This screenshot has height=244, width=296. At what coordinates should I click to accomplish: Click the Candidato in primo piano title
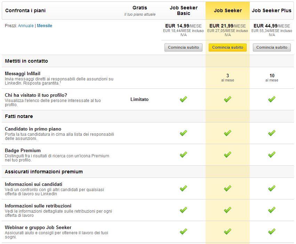(33, 129)
